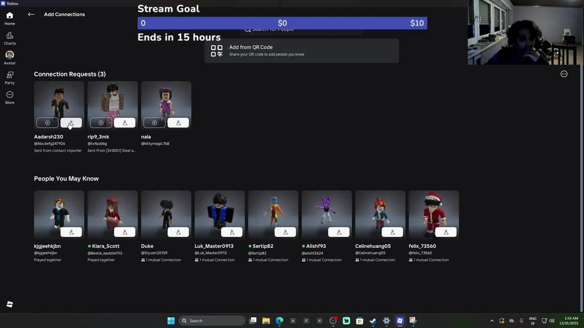The height and width of the screenshot is (328, 584).
Task: Click the Kiara_Scott username
Action: [106, 246]
